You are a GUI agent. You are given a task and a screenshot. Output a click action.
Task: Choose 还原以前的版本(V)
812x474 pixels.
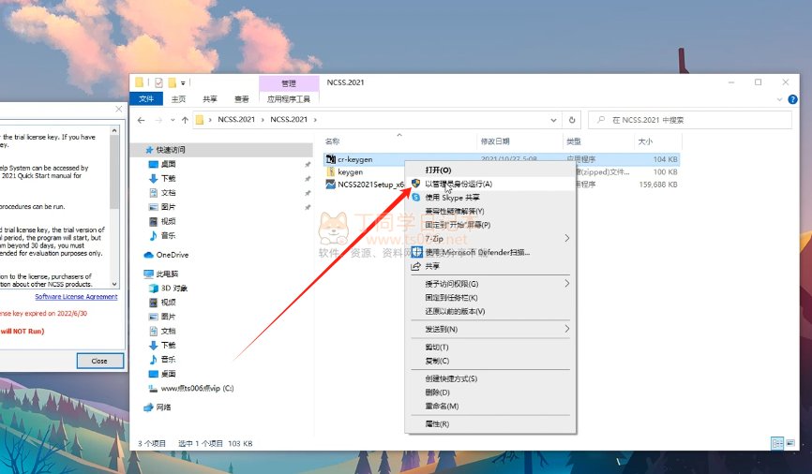pyautogui.click(x=489, y=312)
